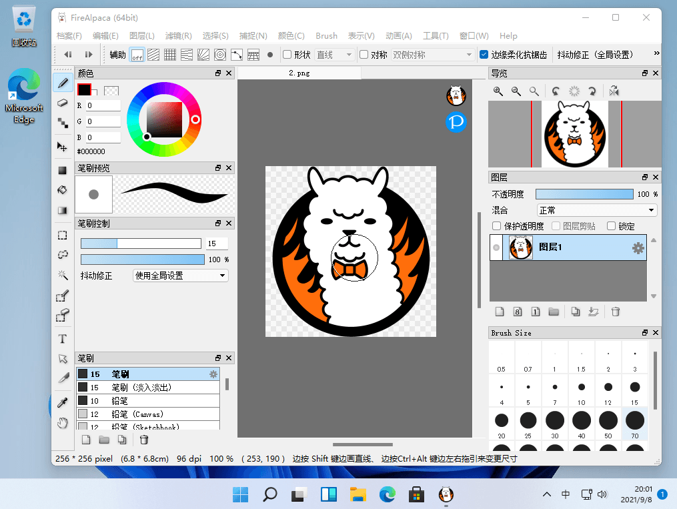The image size is (677, 509).
Task: Open the 档案(F) menu
Action: (69, 36)
